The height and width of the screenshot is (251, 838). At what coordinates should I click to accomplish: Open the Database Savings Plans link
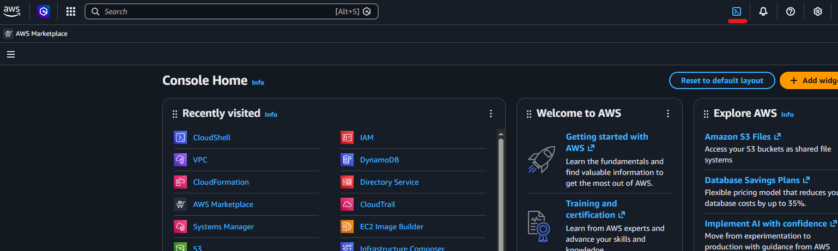[757, 180]
